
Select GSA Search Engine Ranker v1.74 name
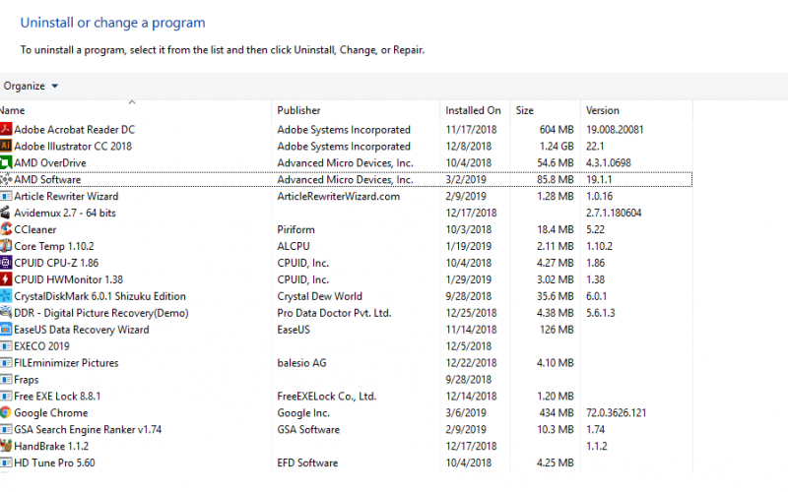pos(88,429)
